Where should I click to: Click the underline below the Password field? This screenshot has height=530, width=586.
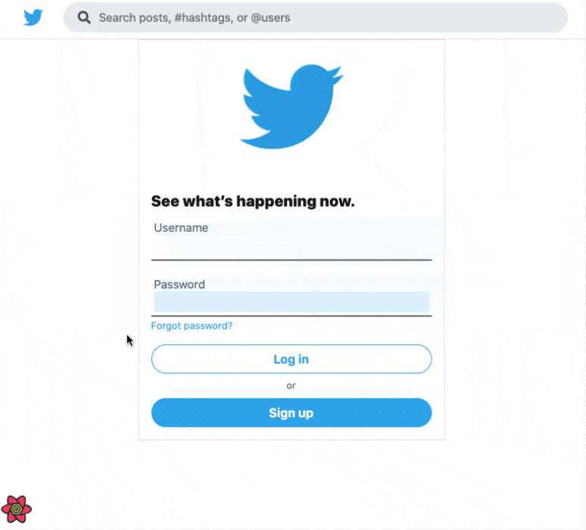coord(291,315)
